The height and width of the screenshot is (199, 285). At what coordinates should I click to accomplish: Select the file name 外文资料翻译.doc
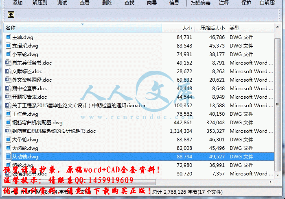tap(32, 80)
